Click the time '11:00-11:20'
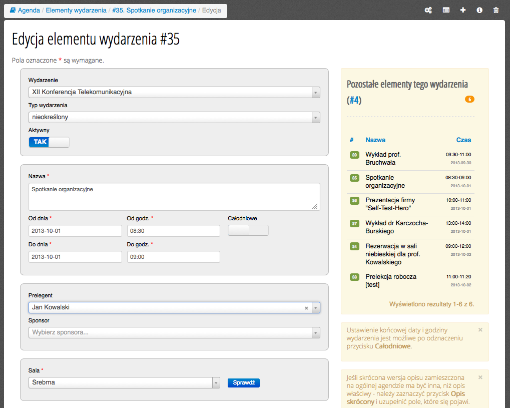510x408 pixels. coord(458,276)
